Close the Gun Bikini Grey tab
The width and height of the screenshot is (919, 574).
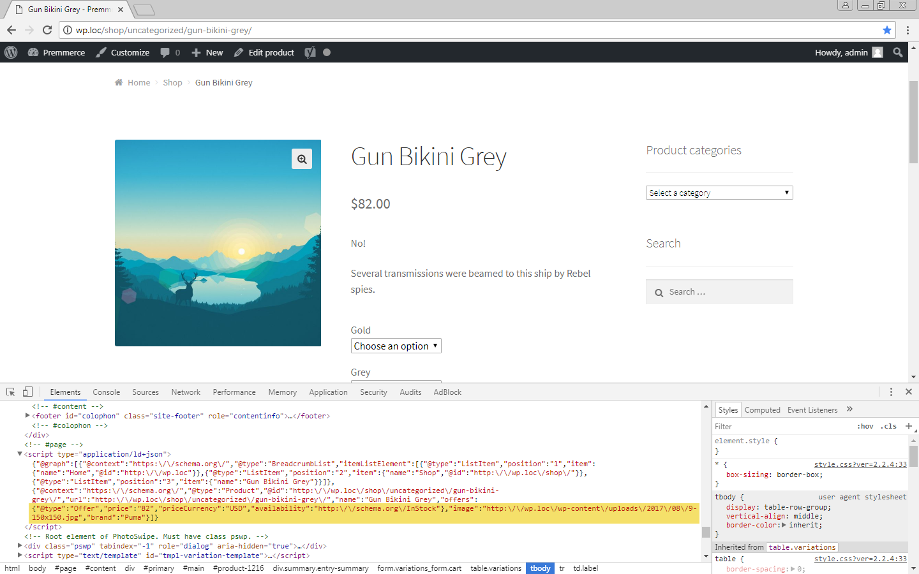click(x=121, y=10)
